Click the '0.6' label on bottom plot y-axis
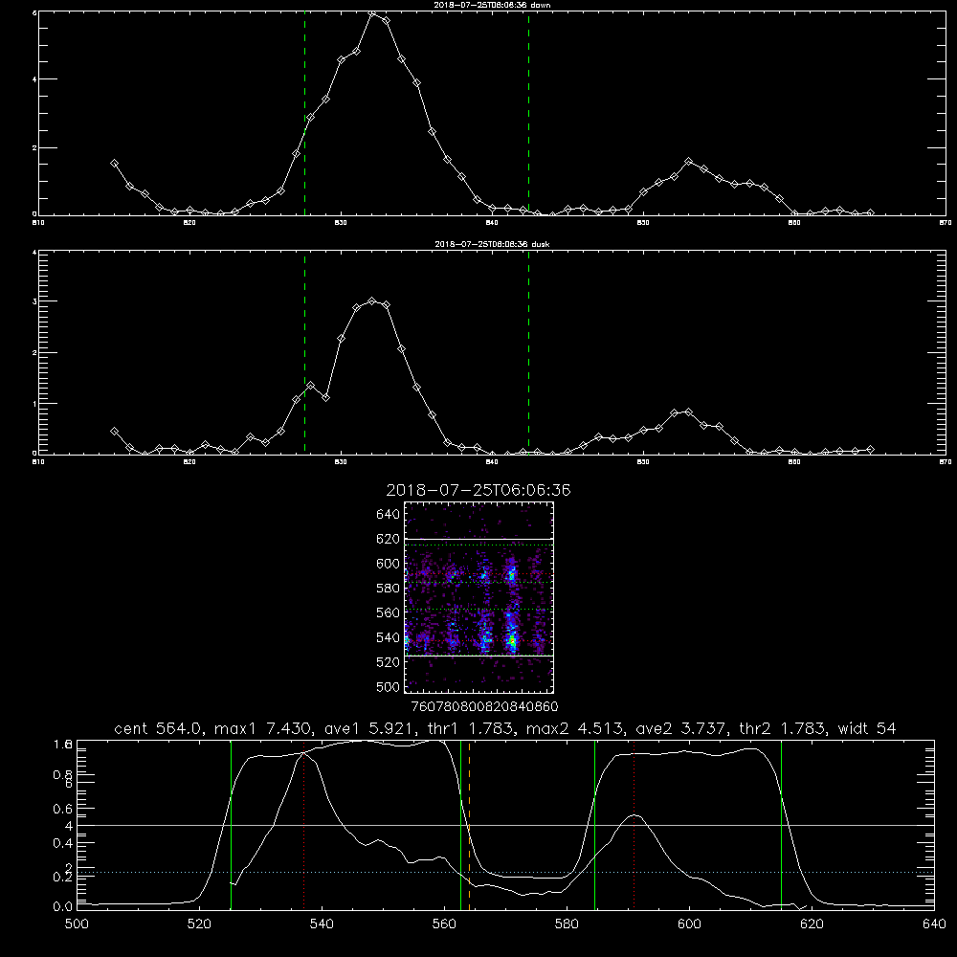The height and width of the screenshot is (957, 957). pos(63,809)
